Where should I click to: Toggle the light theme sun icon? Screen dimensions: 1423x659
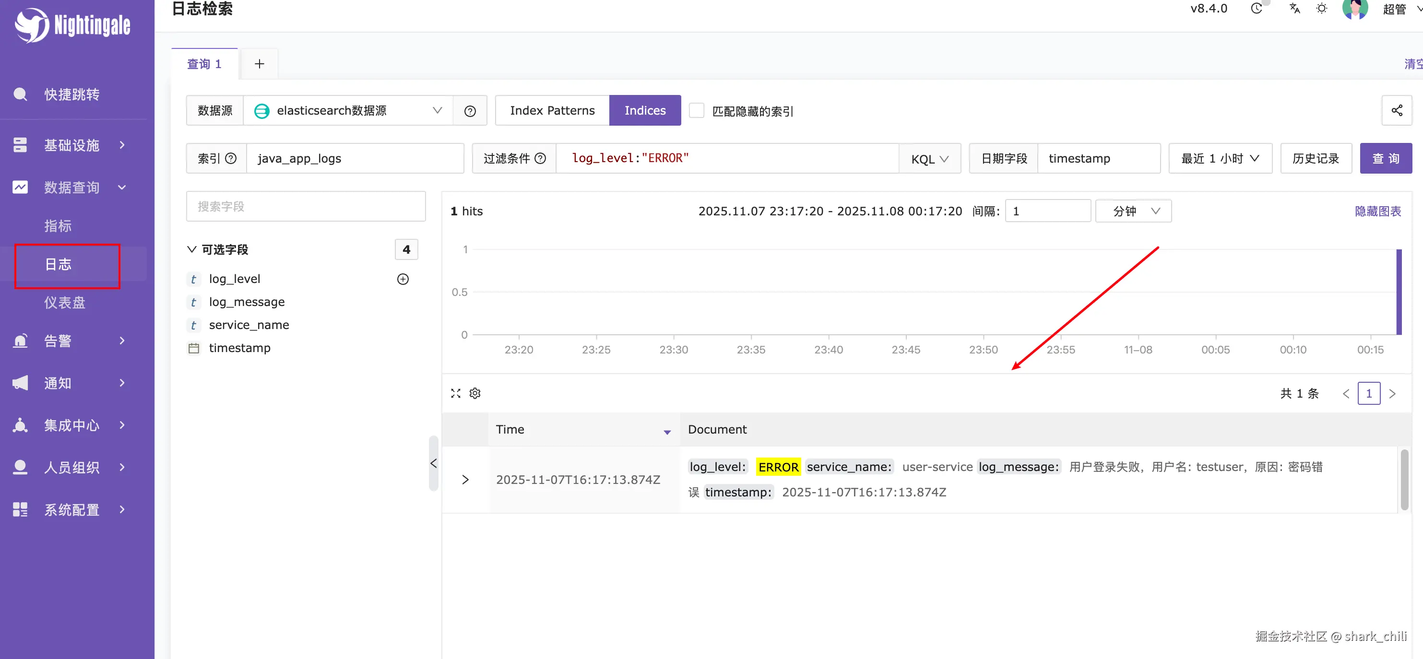(x=1321, y=9)
